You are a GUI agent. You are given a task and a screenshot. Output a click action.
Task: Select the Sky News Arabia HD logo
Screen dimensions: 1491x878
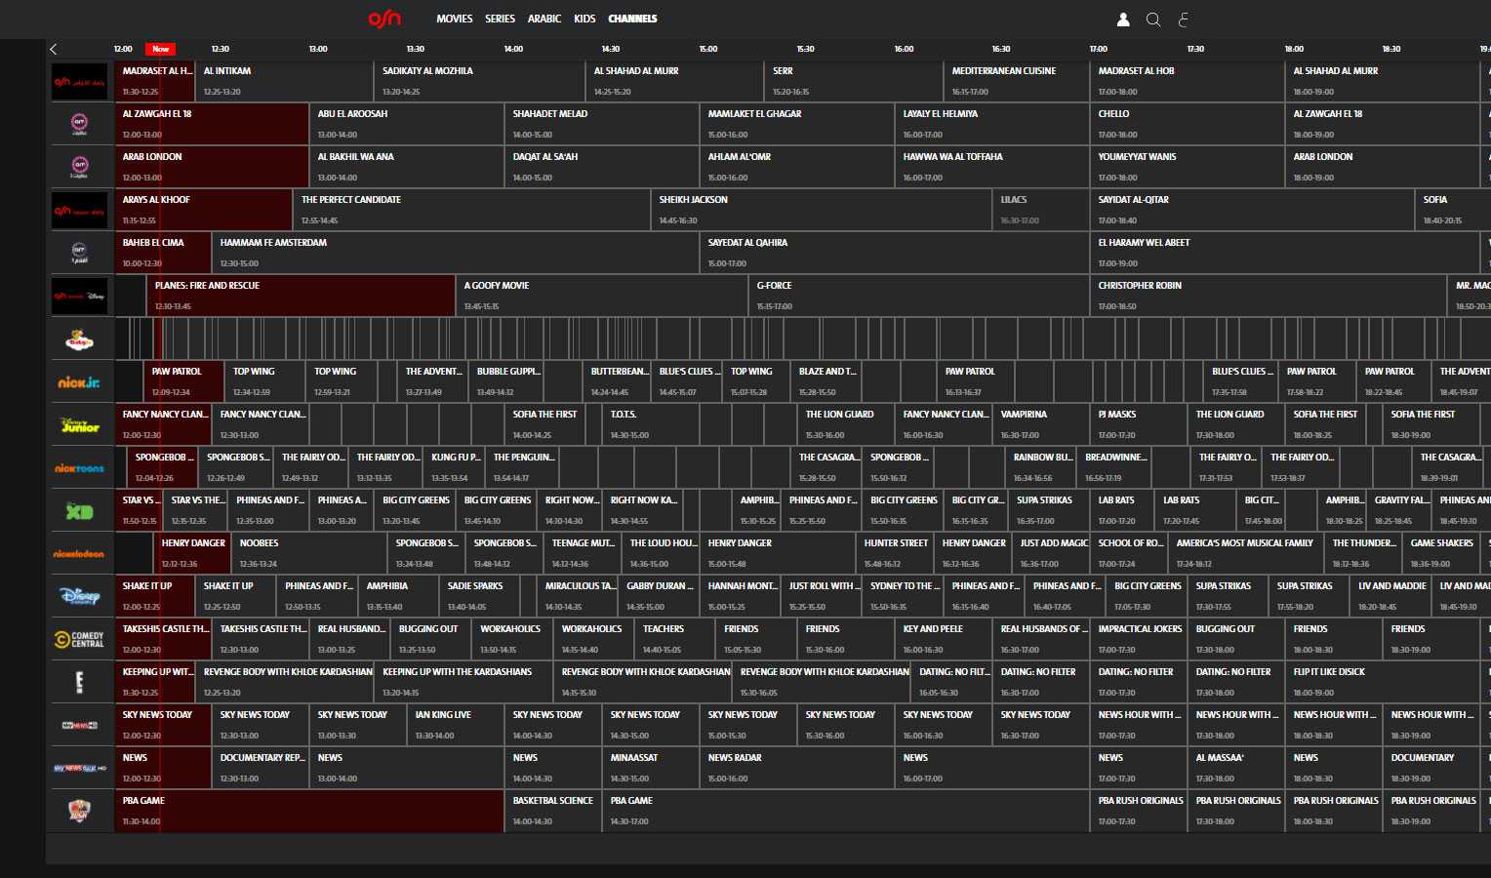pyautogui.click(x=80, y=769)
